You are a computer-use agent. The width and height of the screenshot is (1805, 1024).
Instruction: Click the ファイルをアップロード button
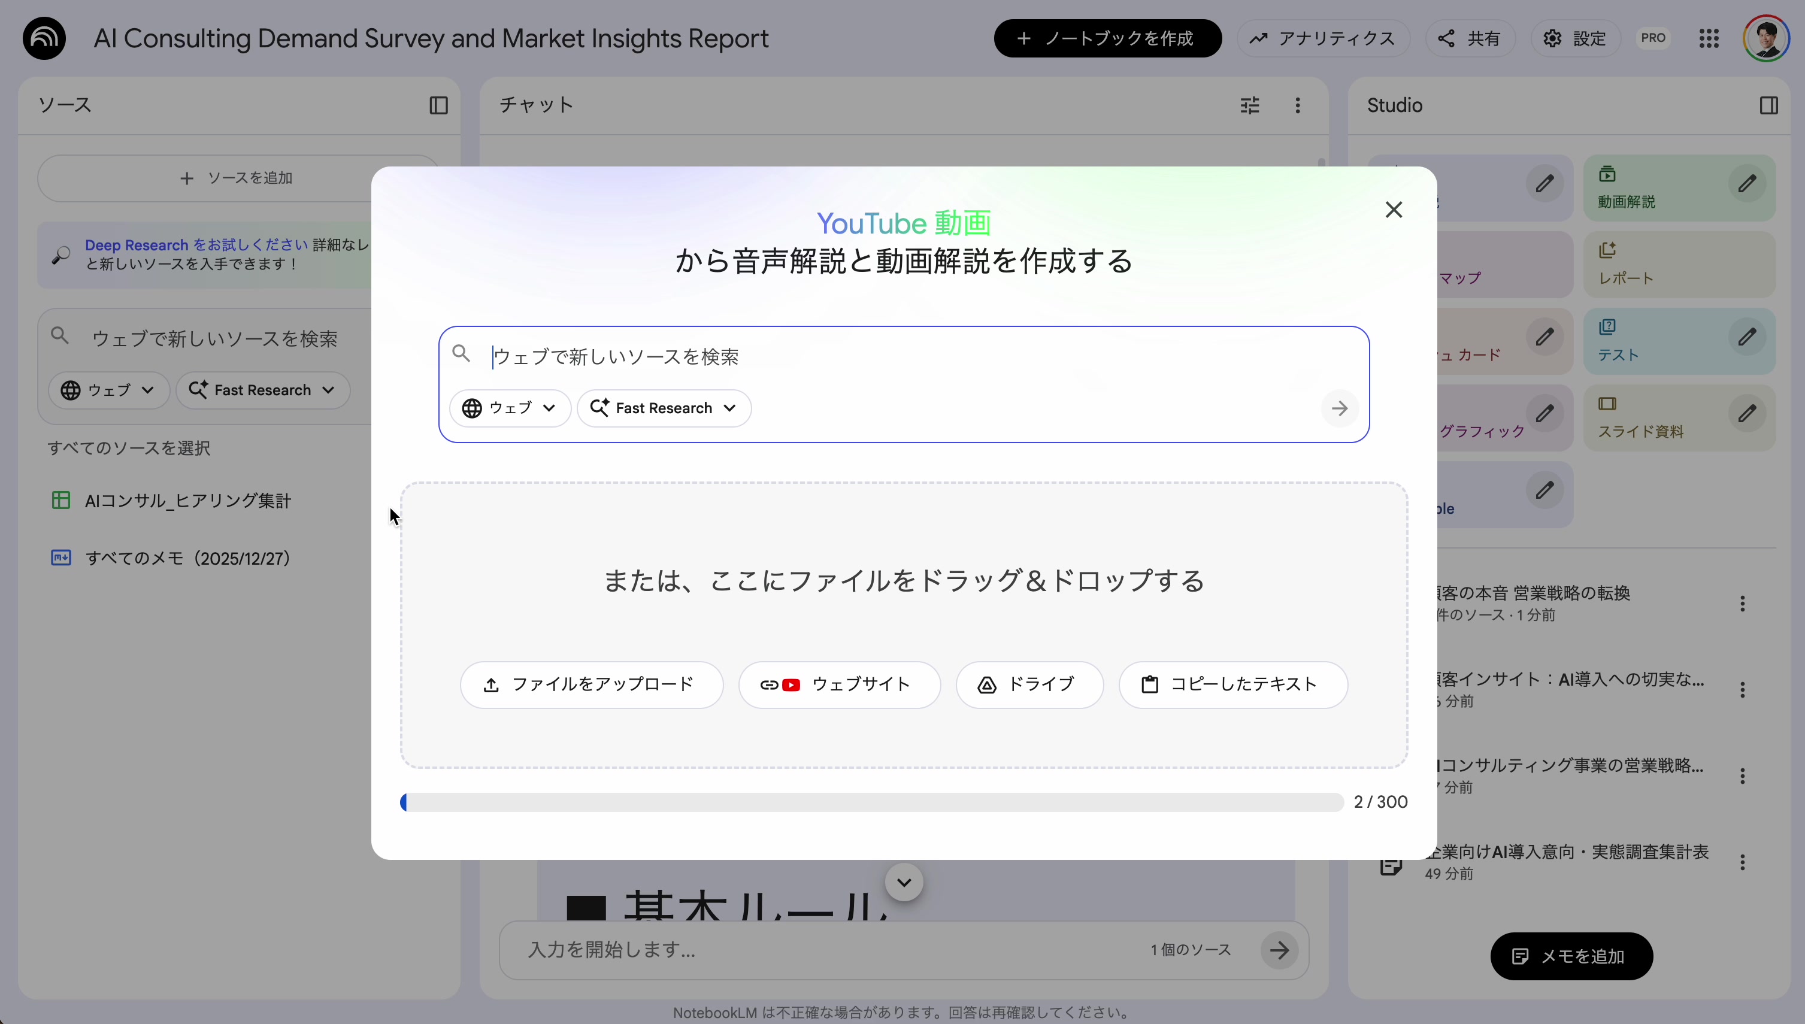(x=591, y=684)
